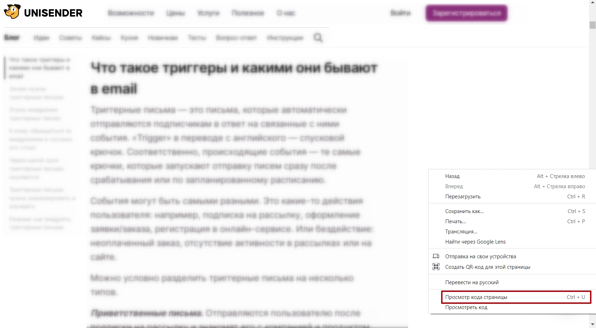Viewport: 596px width, 328px height.
Task: Click the page scrollbar thumb
Action: (592, 25)
